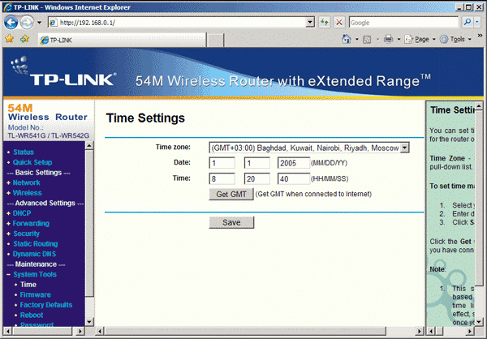
Task: Expand the address bar history dropdown
Action: click(x=310, y=23)
